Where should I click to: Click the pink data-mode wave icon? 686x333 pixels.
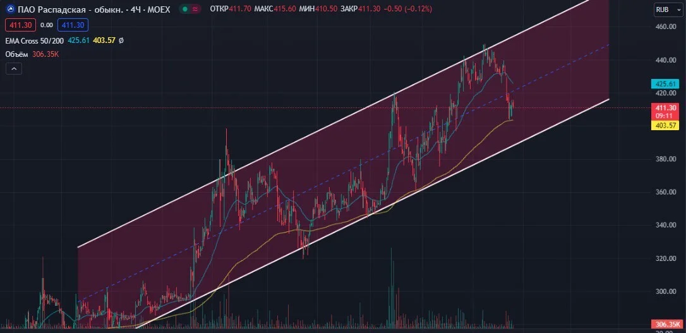[196, 9]
